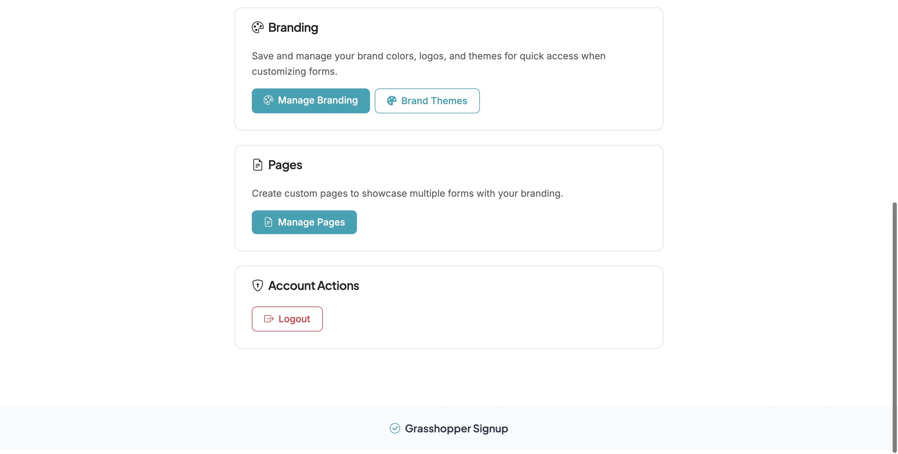Click the palette icon beside the Branding heading
Screen dimensions: 898x454
[x=258, y=27]
